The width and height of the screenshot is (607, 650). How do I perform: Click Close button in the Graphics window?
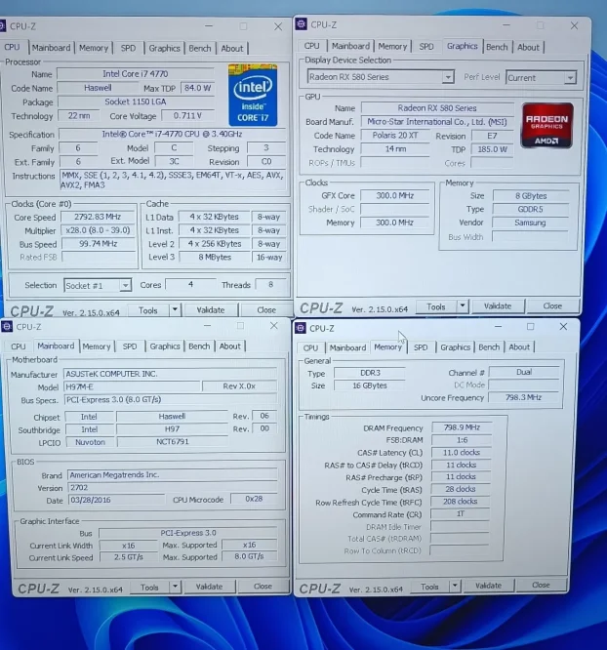[552, 305]
